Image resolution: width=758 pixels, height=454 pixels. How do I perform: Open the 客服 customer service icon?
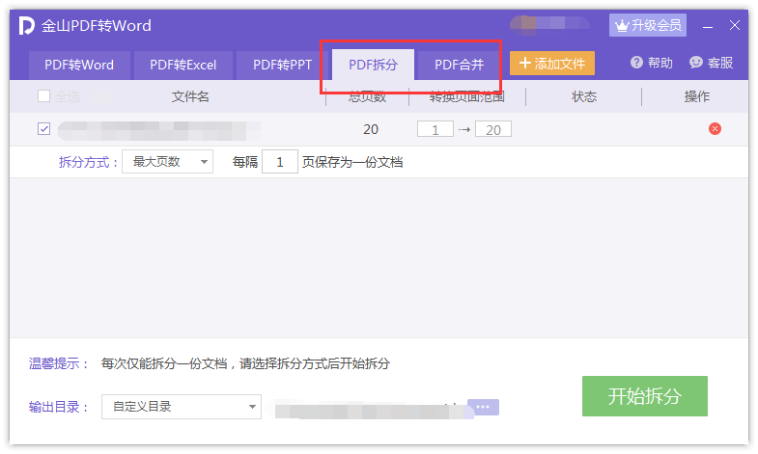point(695,63)
